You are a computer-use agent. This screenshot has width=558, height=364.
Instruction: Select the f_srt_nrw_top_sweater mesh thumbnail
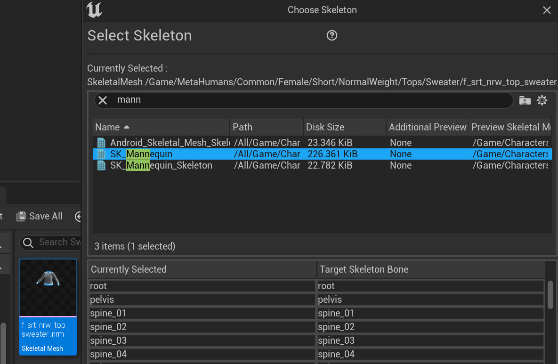click(x=48, y=287)
